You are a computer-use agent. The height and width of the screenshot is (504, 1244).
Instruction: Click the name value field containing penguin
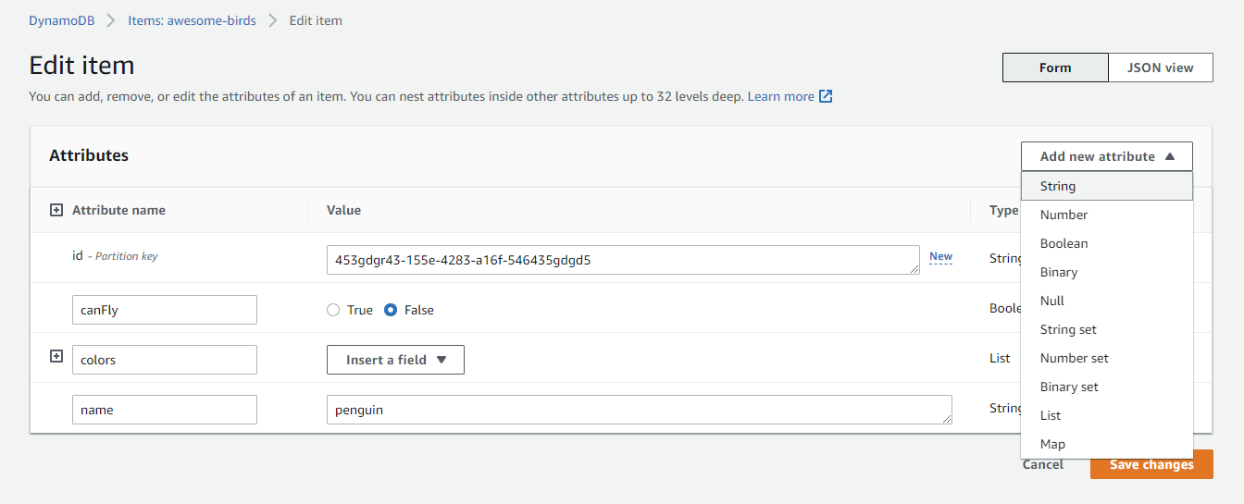point(639,410)
